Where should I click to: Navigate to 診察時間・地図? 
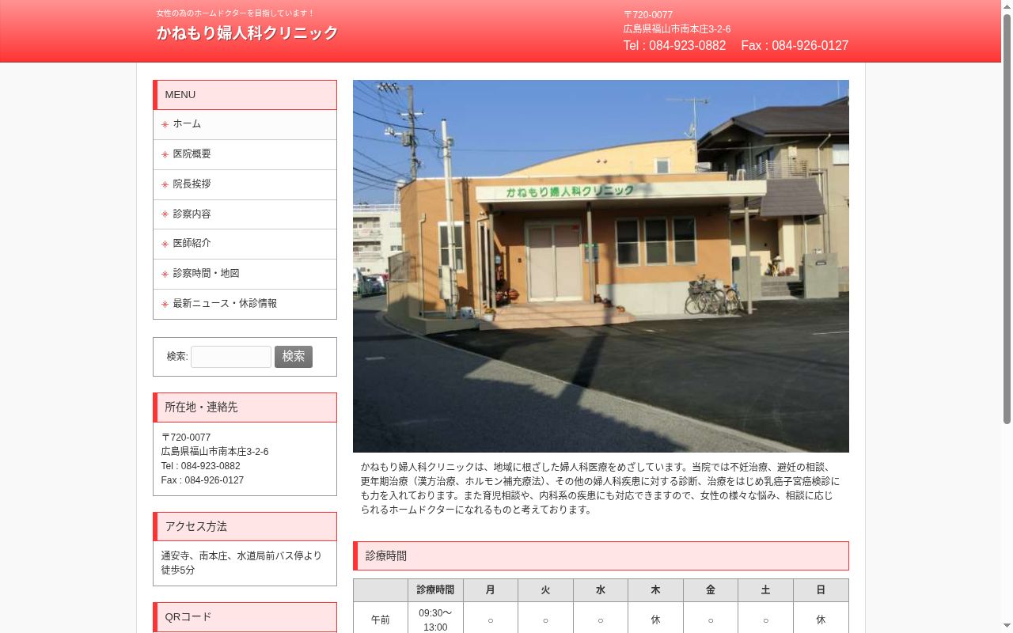pos(245,274)
